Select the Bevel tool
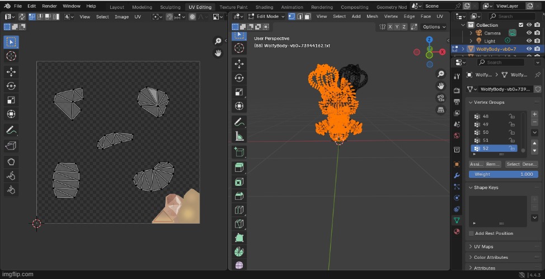The width and height of the screenshot is (545, 279). pos(239,196)
